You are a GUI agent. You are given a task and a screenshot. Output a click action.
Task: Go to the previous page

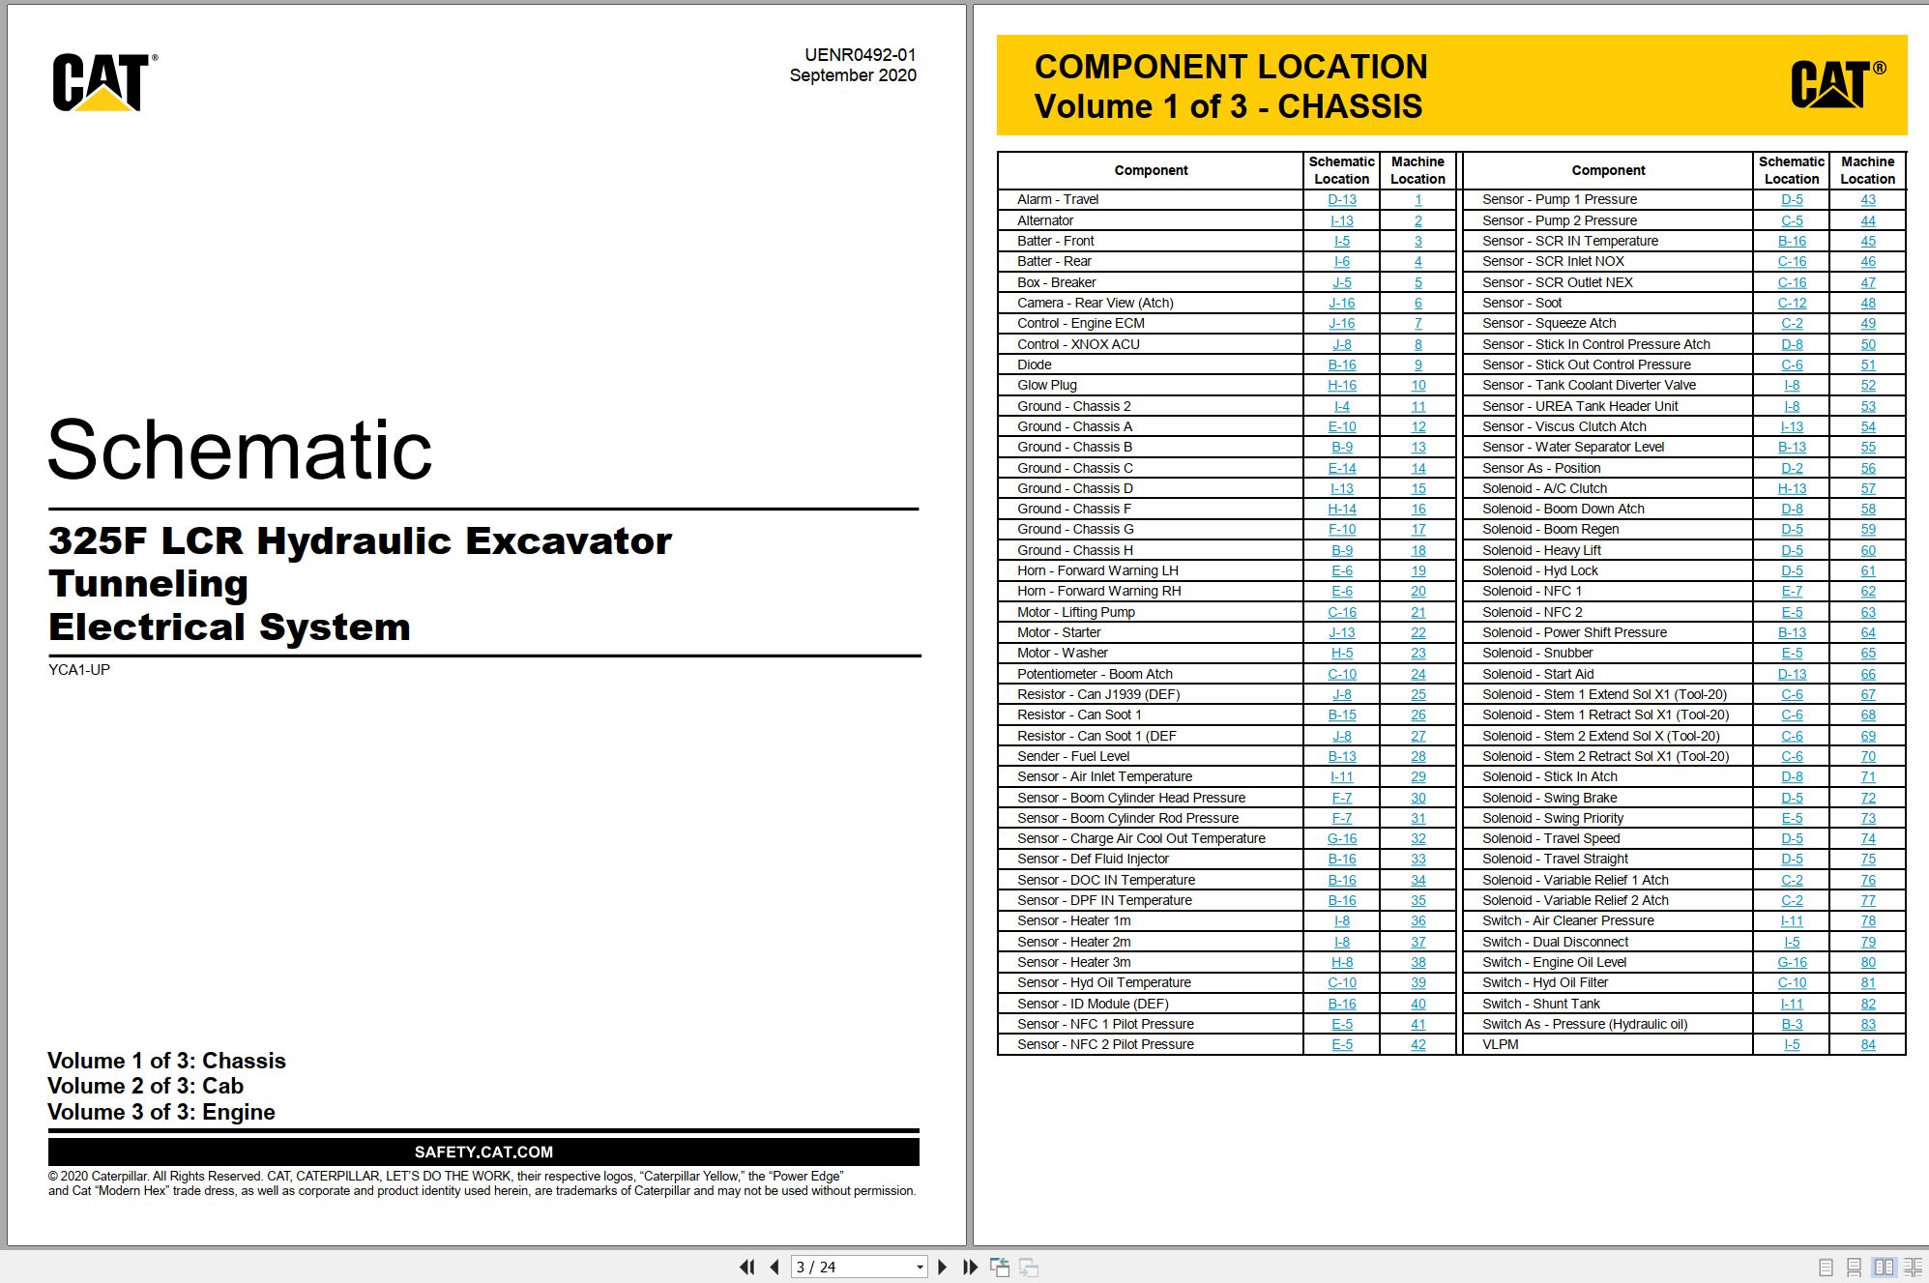pyautogui.click(x=775, y=1267)
